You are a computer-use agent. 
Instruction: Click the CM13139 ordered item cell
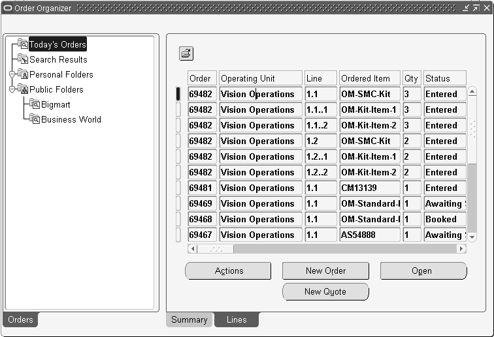coord(370,188)
